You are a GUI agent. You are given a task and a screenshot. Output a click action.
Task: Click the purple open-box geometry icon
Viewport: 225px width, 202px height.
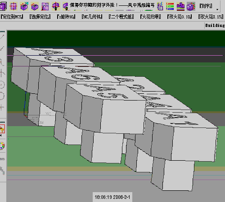[35, 6]
